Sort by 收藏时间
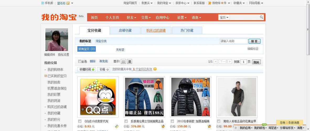This screenshot has height=131, width=310. point(86,69)
